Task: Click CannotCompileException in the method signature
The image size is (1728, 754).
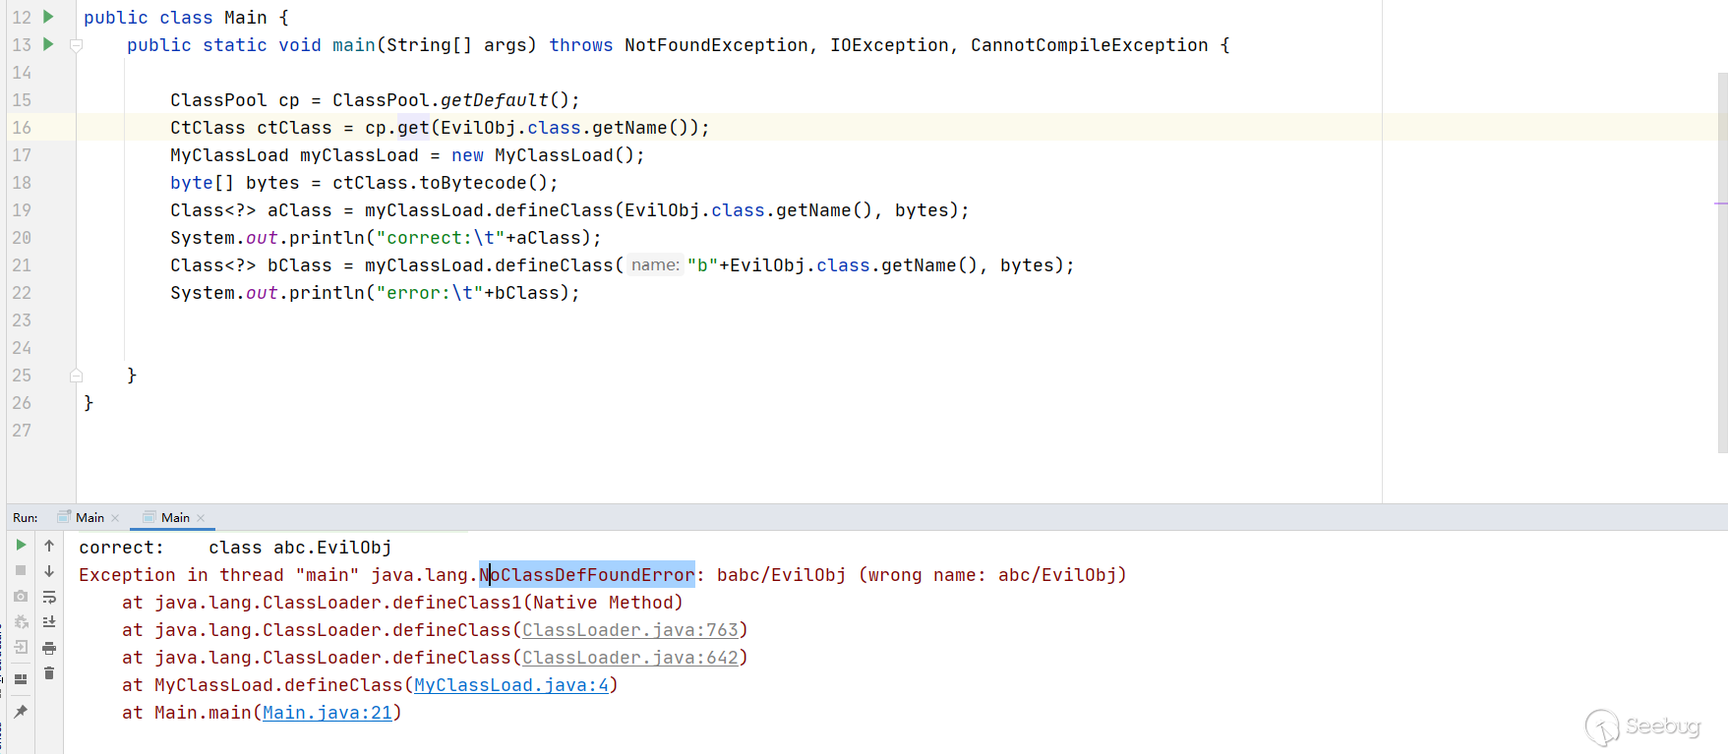Action: [x=1090, y=45]
